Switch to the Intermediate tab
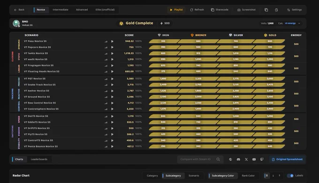This screenshot has height=183, width=319. pos(61,10)
